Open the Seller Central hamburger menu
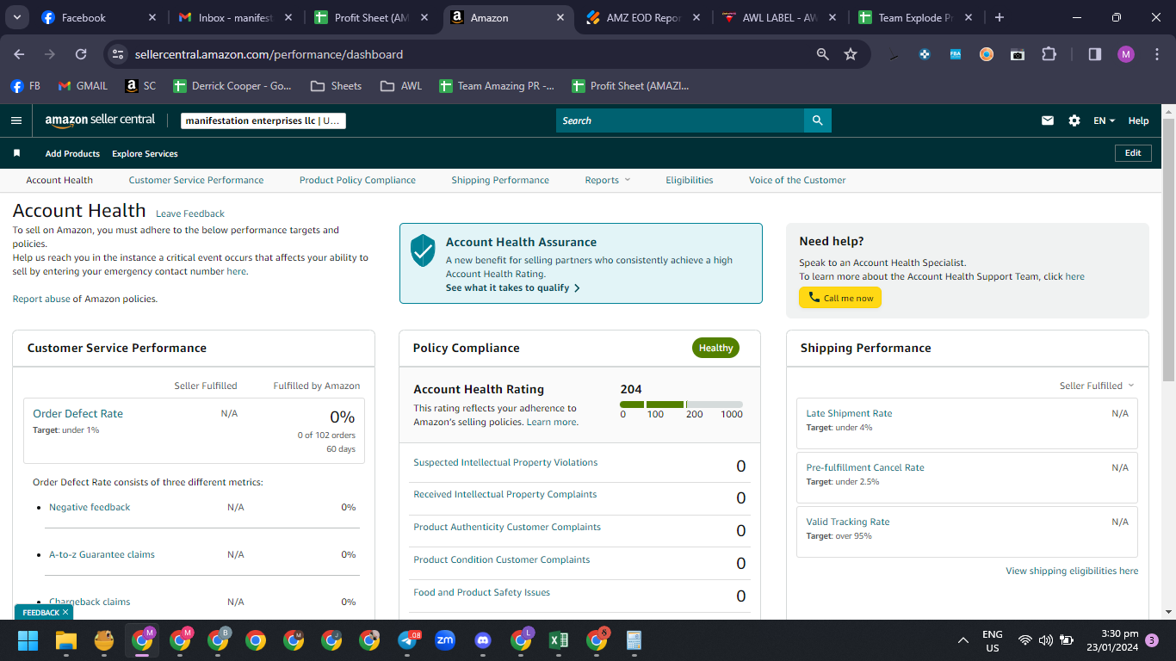The image size is (1176, 661). pyautogui.click(x=16, y=120)
